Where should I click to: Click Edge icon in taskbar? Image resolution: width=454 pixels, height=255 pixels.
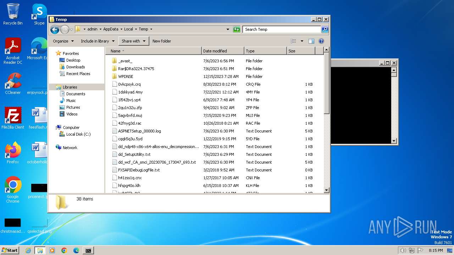pos(76,250)
